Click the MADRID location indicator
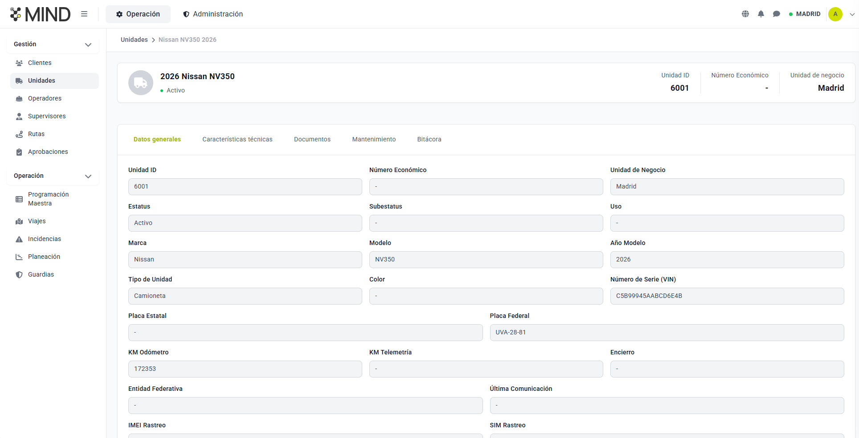Viewport: 859px width, 438px height. click(805, 14)
